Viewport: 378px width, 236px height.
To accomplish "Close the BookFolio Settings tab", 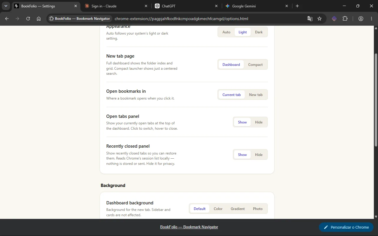I will click(76, 6).
